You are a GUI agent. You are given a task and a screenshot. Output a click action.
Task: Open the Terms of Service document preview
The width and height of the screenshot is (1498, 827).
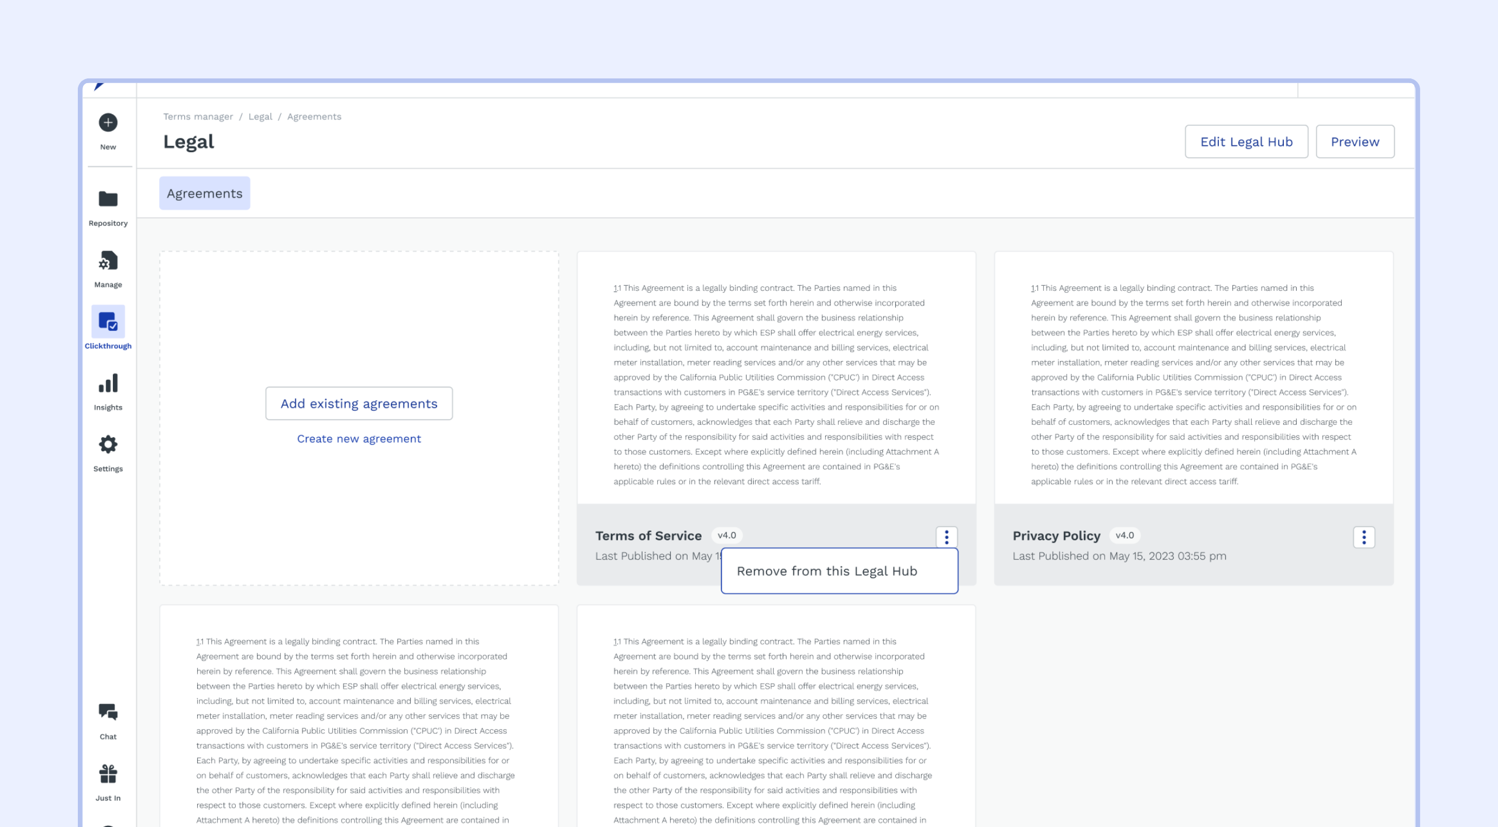coord(776,383)
